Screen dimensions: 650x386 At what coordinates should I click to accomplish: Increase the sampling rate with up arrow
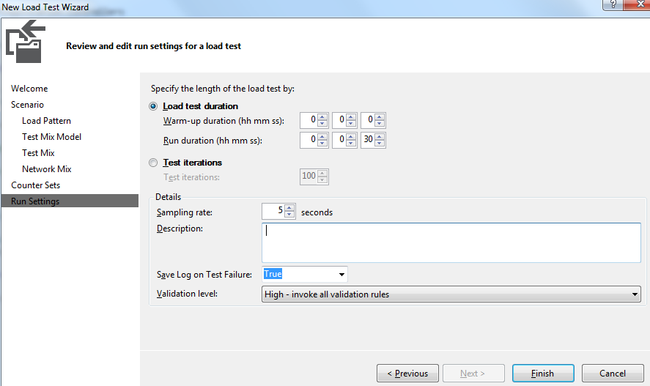tap(289, 208)
